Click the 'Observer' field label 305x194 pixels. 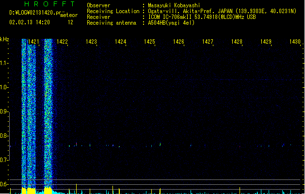coord(98,5)
